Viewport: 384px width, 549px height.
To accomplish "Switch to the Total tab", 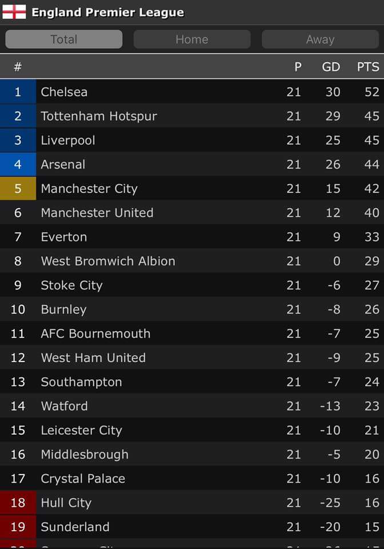I will coord(63,39).
